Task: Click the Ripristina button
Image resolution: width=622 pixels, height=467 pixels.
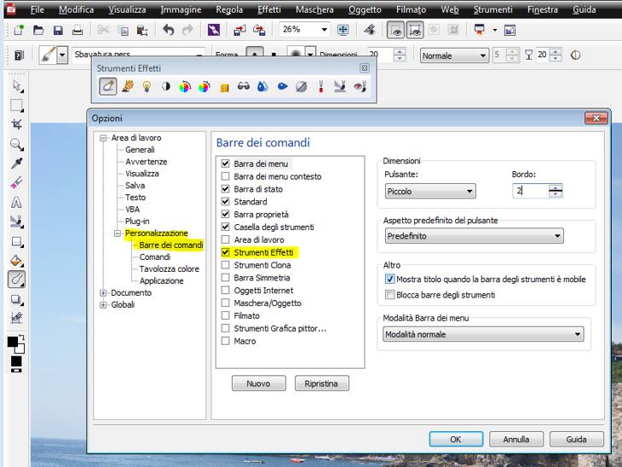Action: click(321, 383)
